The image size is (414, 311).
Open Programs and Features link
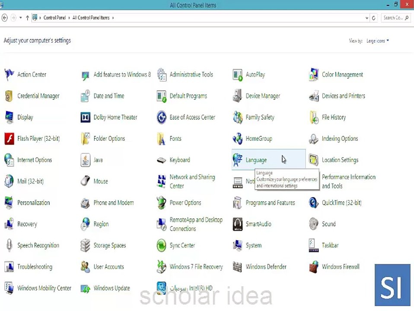[271, 203]
